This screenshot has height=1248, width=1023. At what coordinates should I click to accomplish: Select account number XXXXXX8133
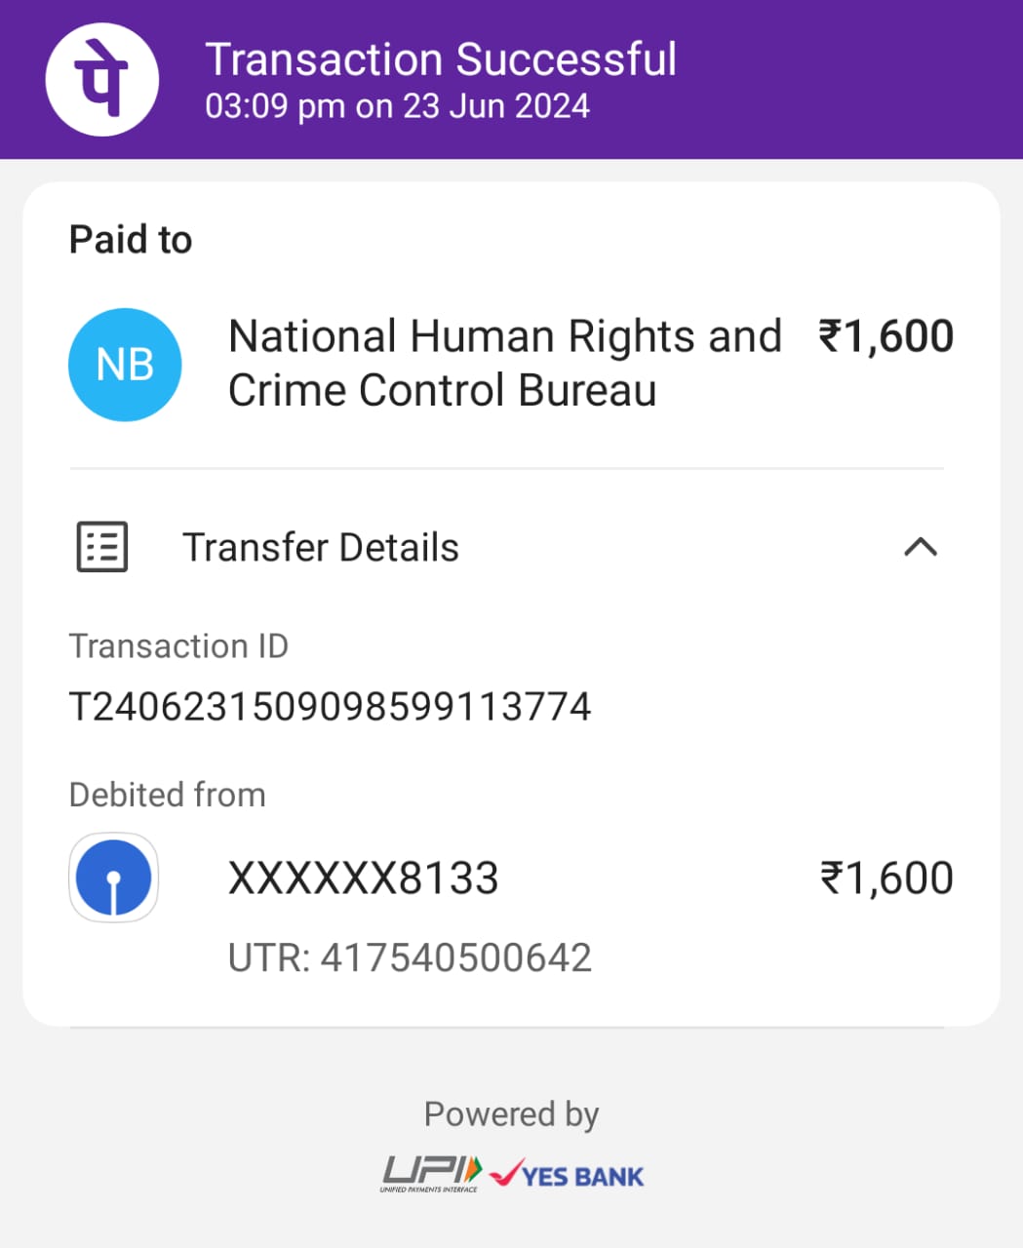[x=363, y=878]
